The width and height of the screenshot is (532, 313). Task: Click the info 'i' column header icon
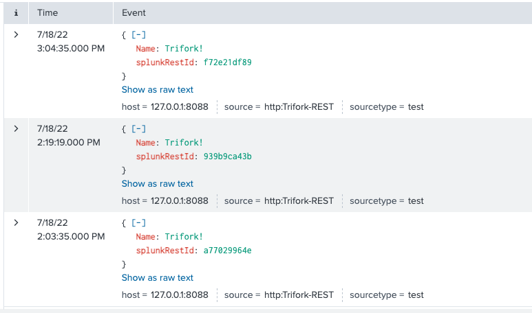coord(16,13)
